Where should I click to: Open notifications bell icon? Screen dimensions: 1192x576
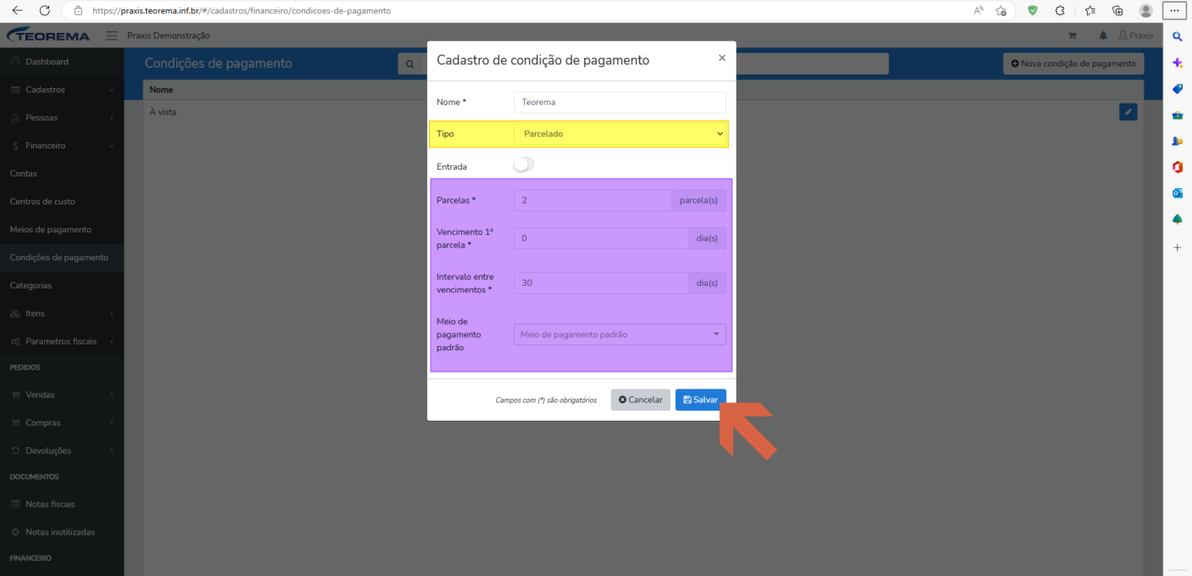[1103, 36]
